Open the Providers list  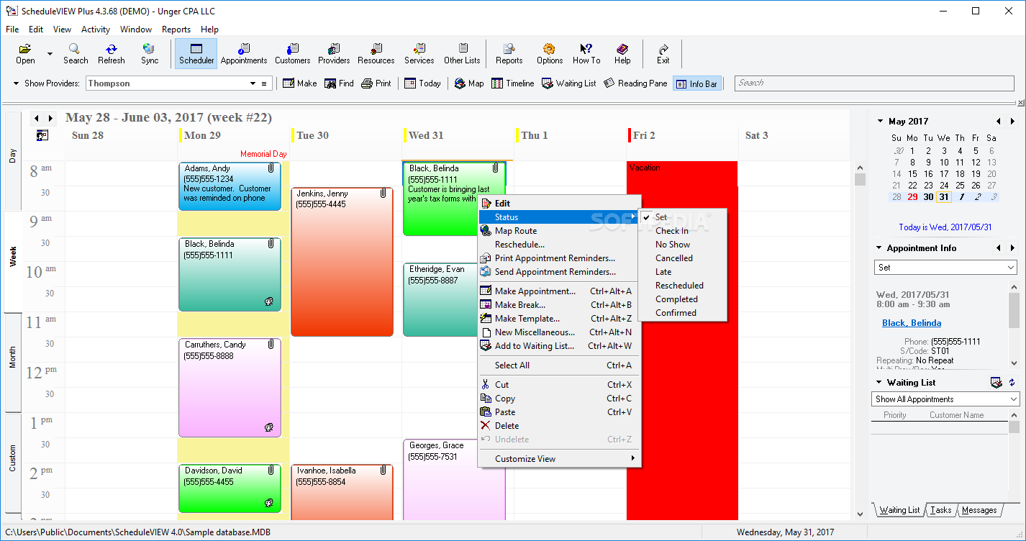pyautogui.click(x=334, y=54)
